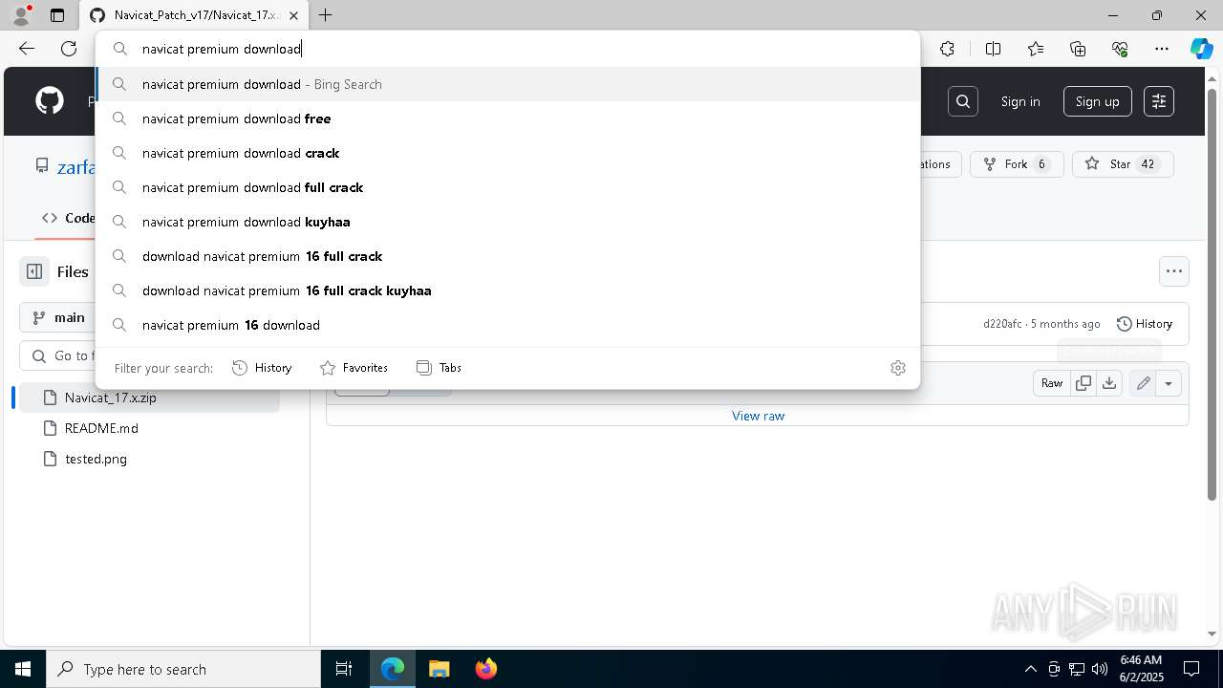Viewport: 1223px width, 688px height.
Task: Click the edit file pencil icon
Action: [1143, 383]
